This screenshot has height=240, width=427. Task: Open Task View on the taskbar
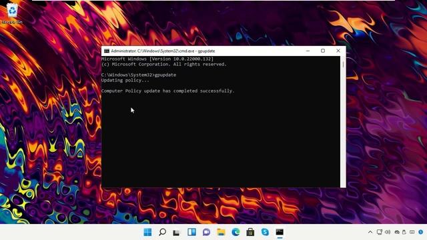[176, 233]
